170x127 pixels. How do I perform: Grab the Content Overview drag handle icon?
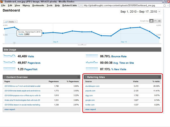coord(5,77)
